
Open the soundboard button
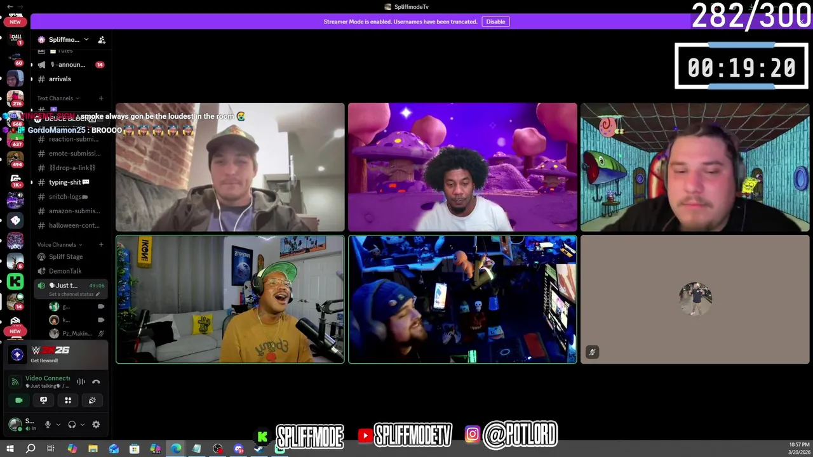tap(92, 401)
